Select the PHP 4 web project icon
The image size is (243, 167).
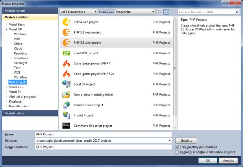[66, 22]
